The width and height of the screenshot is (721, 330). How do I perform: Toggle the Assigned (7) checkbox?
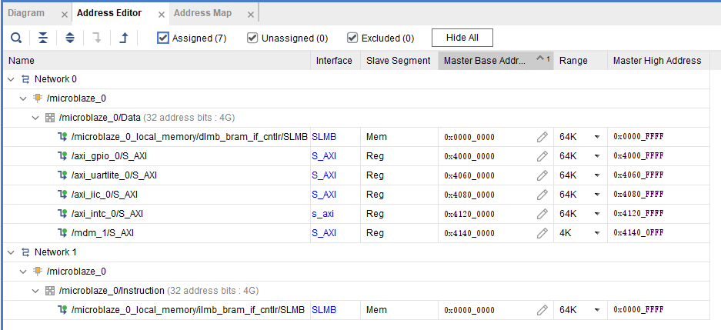point(163,38)
